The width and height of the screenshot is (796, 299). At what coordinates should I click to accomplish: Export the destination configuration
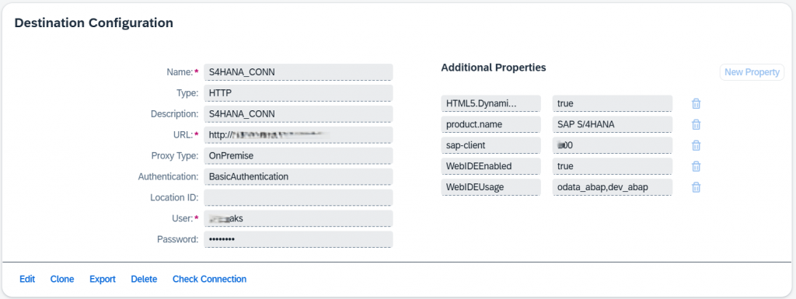(103, 280)
